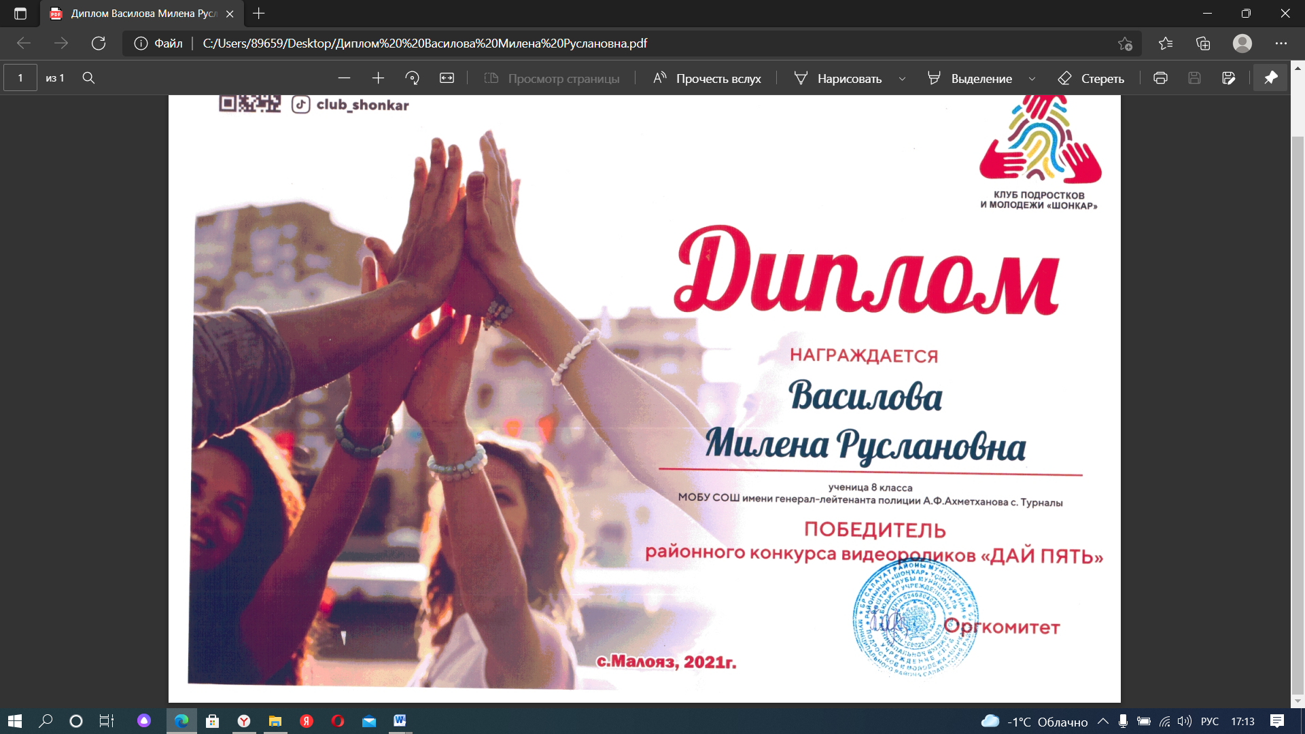Open the tab actions menu icon
The image size is (1305, 734).
20,14
